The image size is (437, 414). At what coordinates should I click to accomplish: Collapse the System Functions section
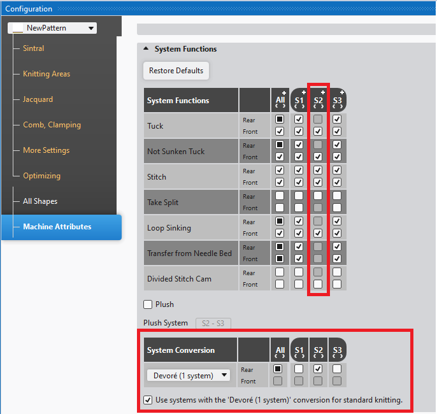coord(145,49)
